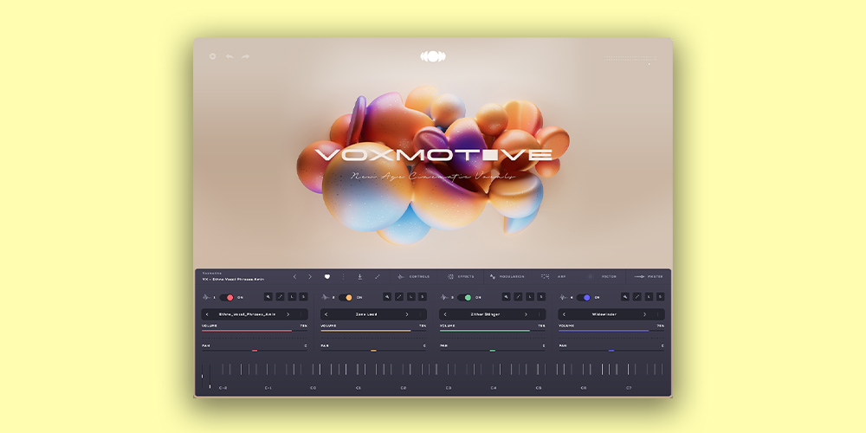
Task: Click layer 3 green volume slider
Action: point(493,331)
